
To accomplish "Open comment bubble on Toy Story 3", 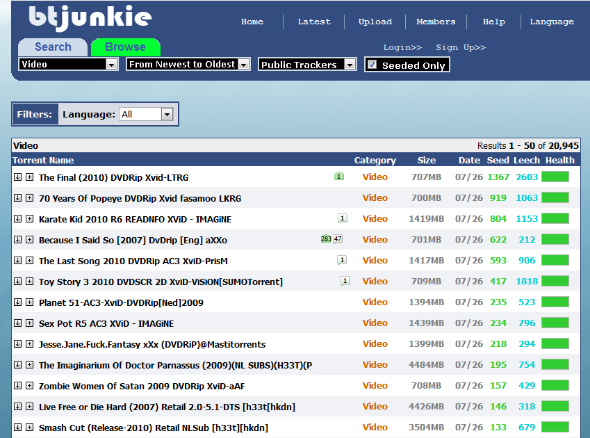I will 345,281.
